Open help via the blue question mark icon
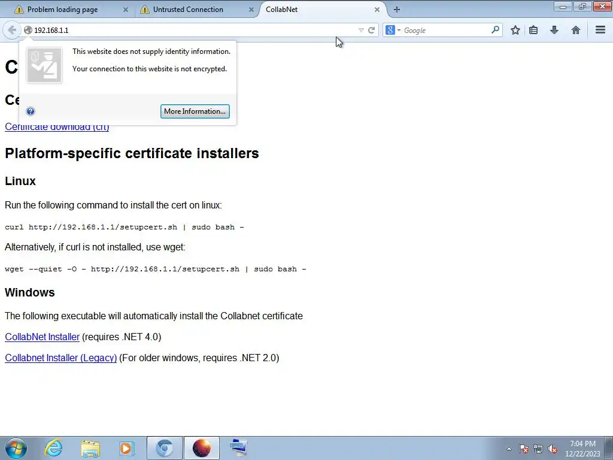This screenshot has width=613, height=460. pyautogui.click(x=31, y=111)
